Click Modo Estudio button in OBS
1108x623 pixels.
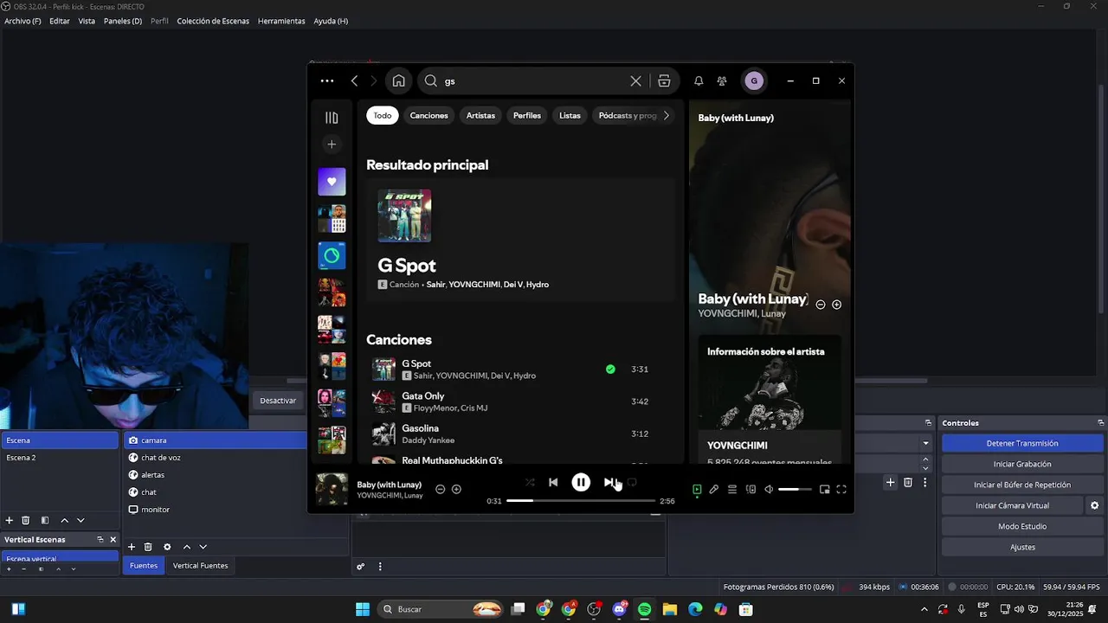[1022, 526]
